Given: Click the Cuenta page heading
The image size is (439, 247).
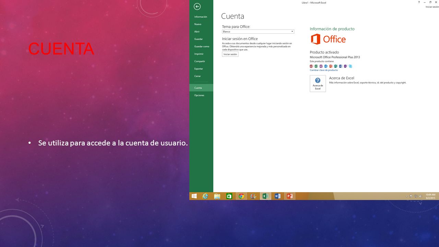Looking at the screenshot, I should coord(233,16).
